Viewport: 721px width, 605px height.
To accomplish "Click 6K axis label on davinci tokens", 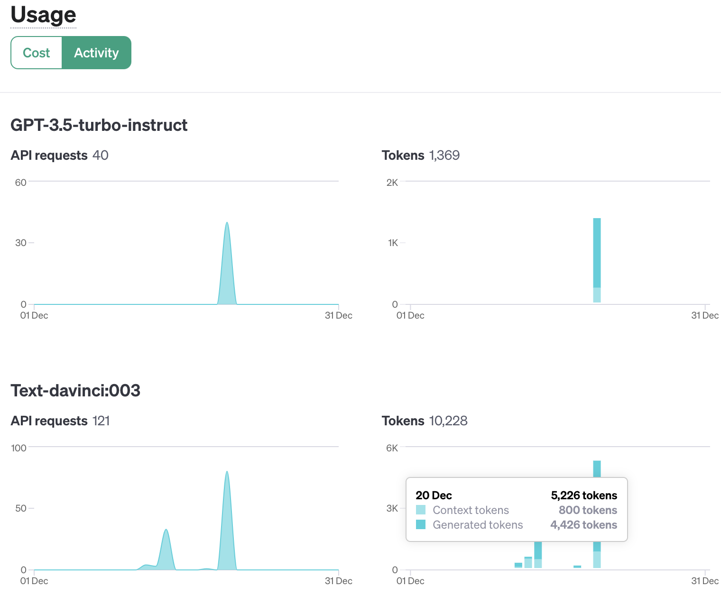I will (x=392, y=448).
